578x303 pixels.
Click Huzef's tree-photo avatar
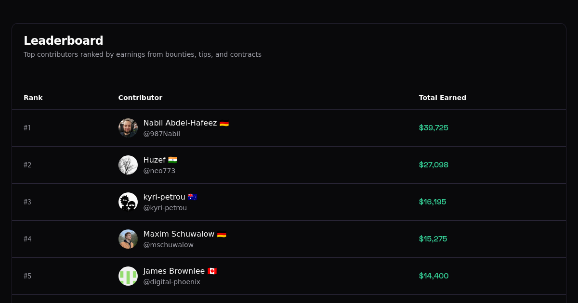(128, 165)
